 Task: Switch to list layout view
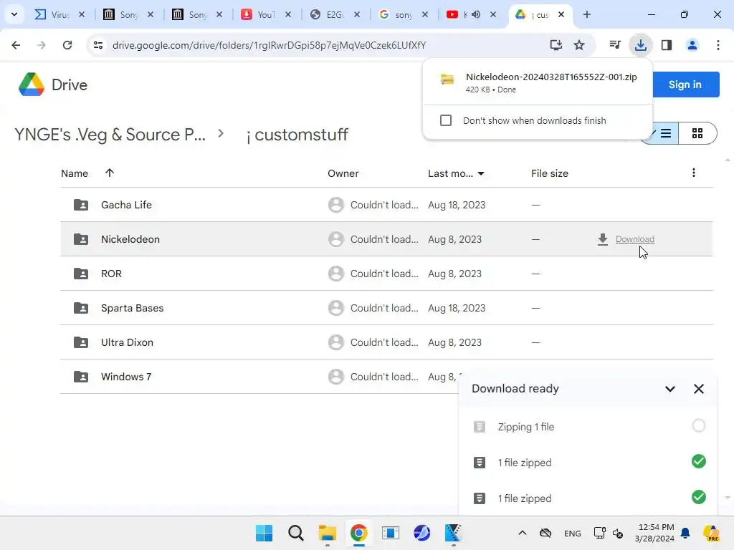click(665, 133)
